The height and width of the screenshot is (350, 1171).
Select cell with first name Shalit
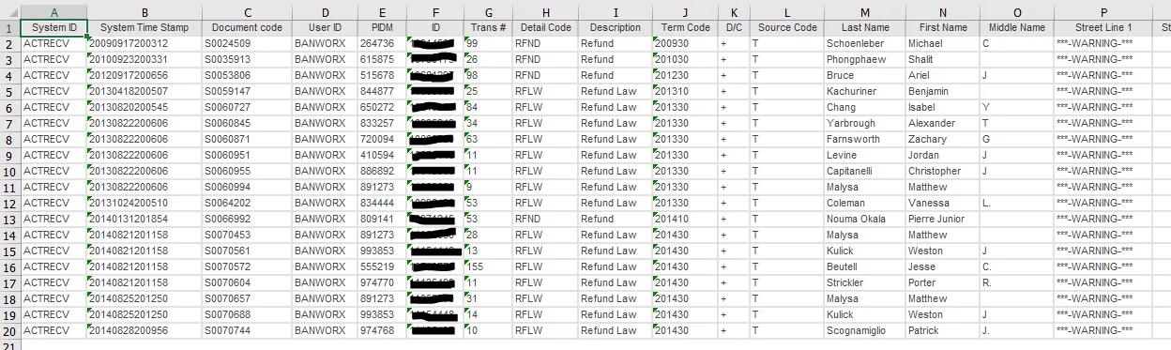point(943,59)
